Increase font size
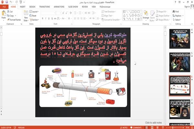This screenshot has width=194, height=129. point(63,13)
